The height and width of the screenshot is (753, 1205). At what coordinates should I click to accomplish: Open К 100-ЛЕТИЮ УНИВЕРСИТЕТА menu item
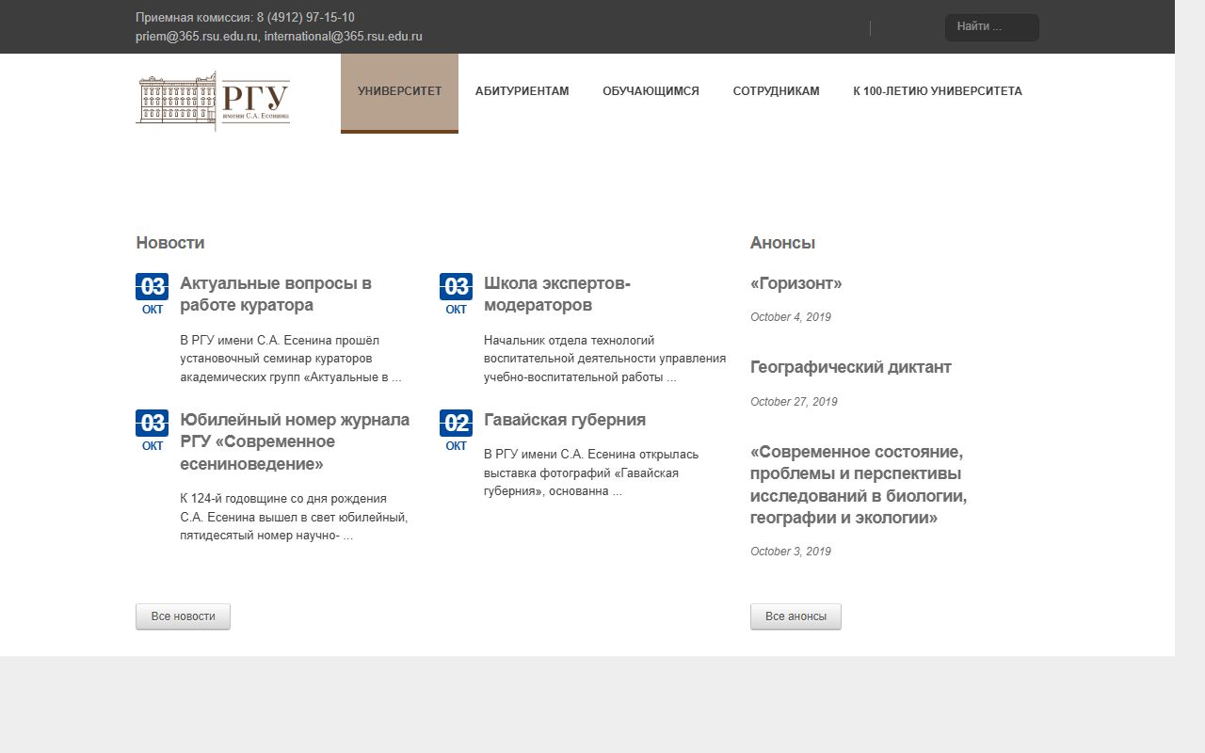coord(938,92)
